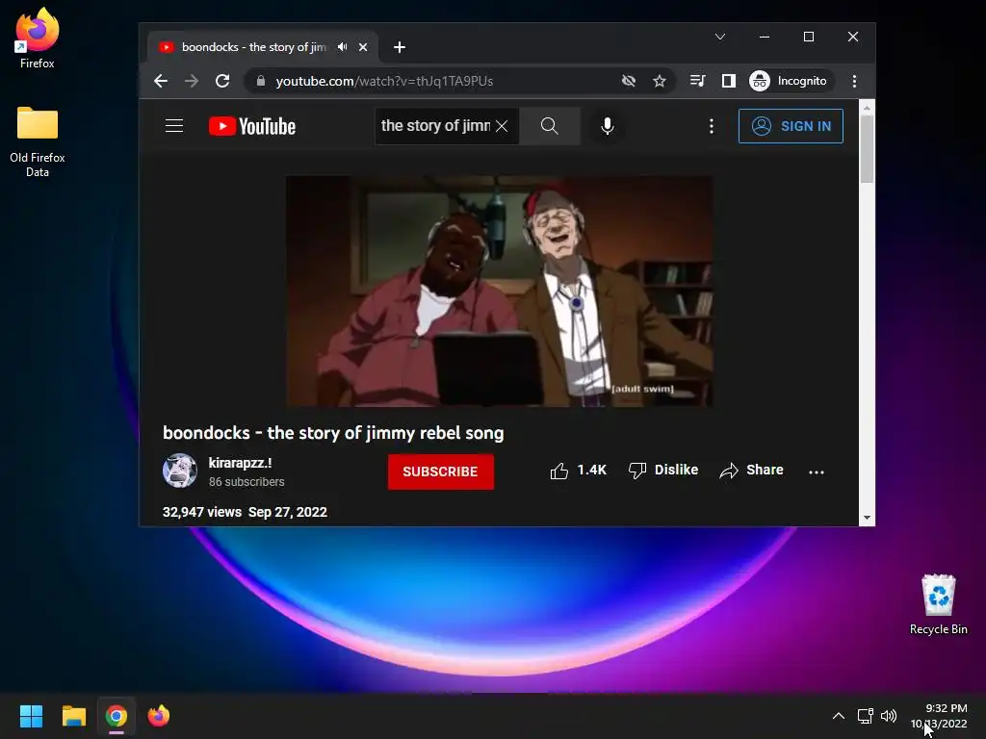Image resolution: width=986 pixels, height=739 pixels.
Task: Open Chrome tab search dropdown
Action: click(720, 38)
